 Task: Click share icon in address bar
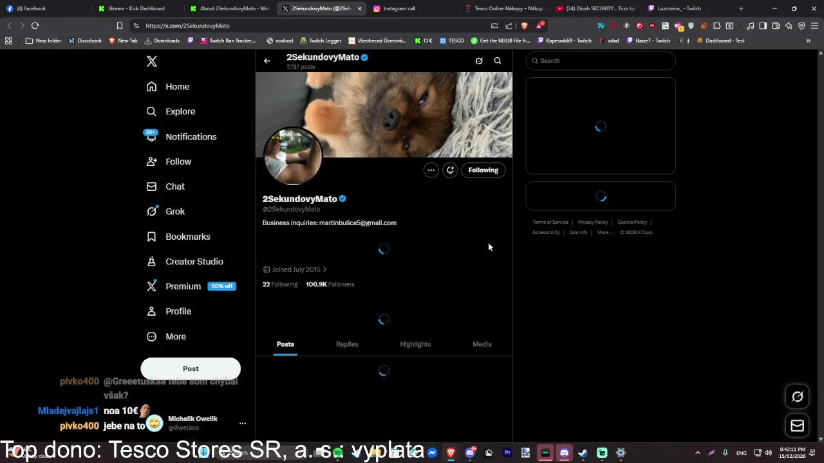click(509, 26)
